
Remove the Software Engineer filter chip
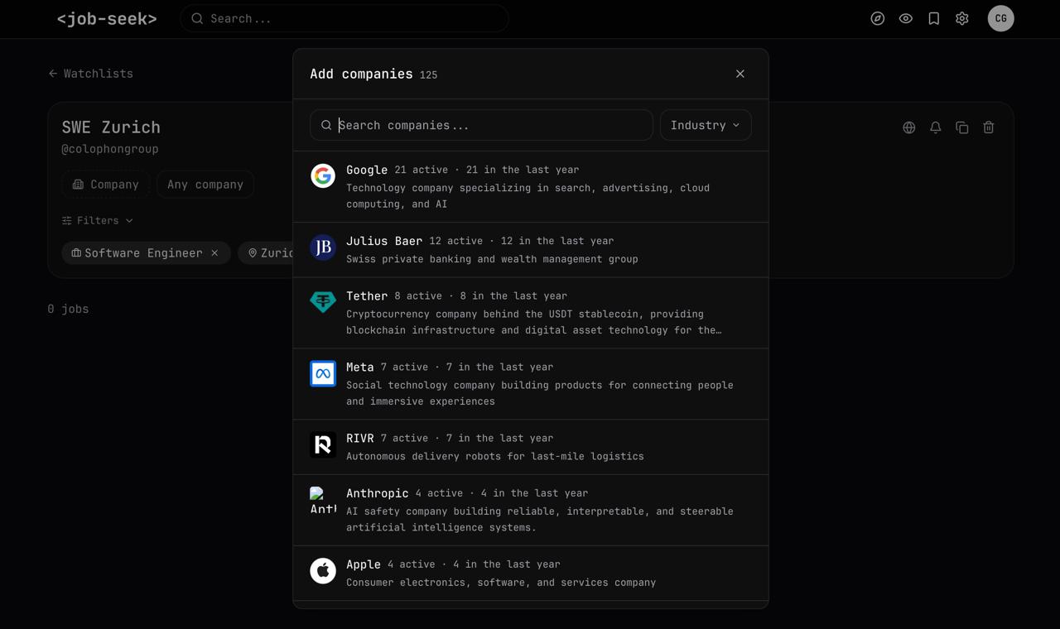tap(214, 253)
